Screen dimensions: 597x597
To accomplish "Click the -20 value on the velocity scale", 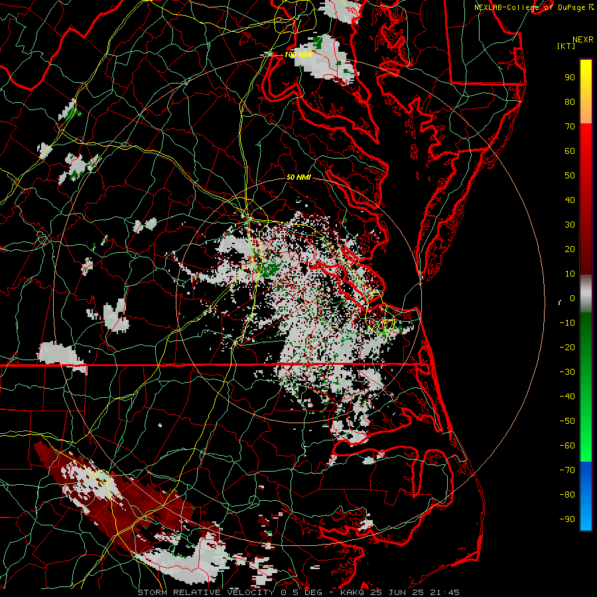I will [x=567, y=347].
